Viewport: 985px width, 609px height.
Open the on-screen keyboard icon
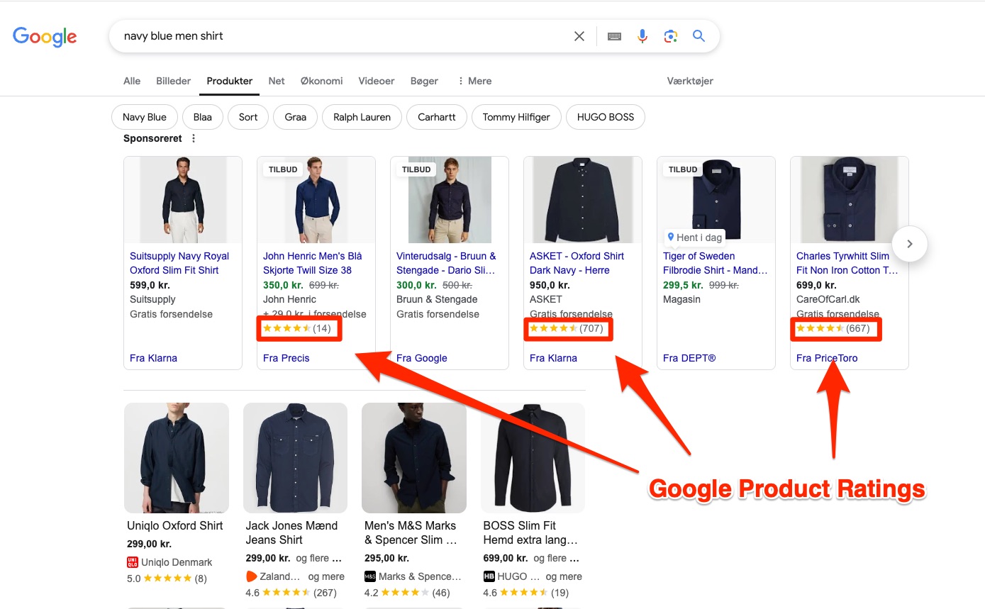click(x=615, y=36)
